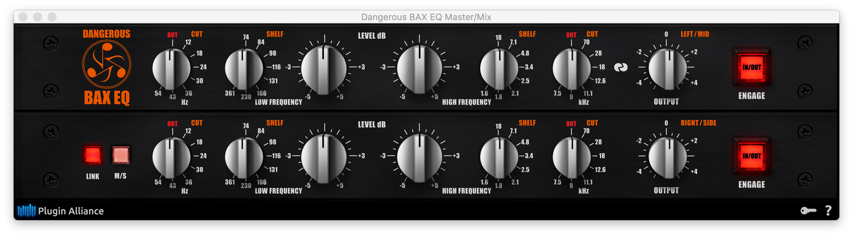The width and height of the screenshot is (853, 237).
Task: Click the Left/Mid 'LOW FREQUENCY' label
Action: click(279, 102)
